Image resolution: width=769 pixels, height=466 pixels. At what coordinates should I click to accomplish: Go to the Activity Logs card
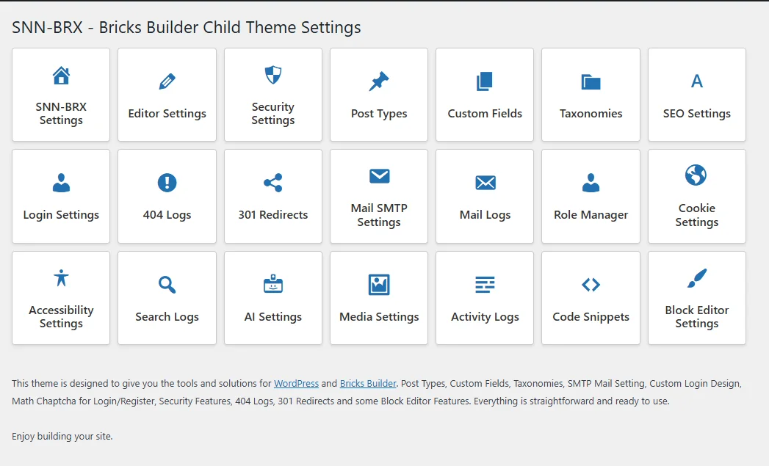pyautogui.click(x=485, y=298)
